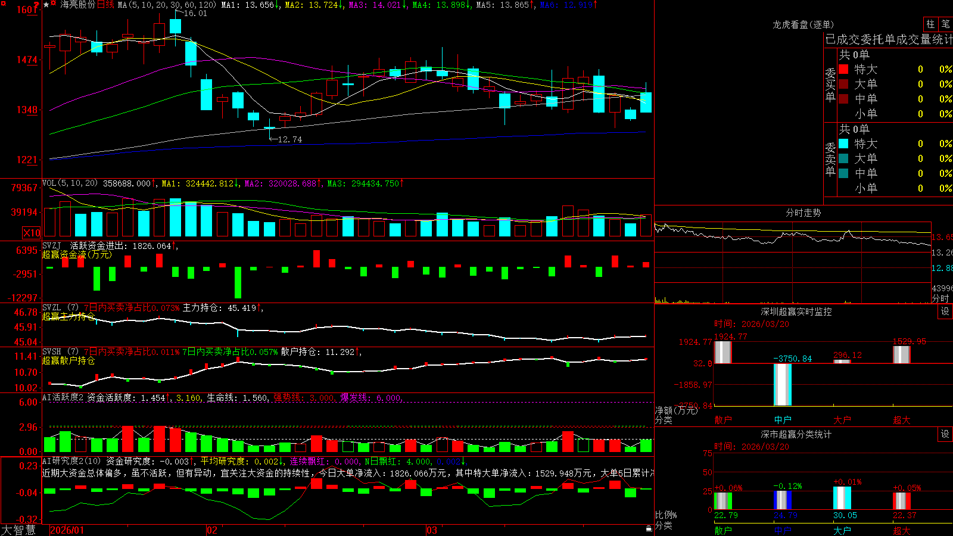Click the stock name 海亮股份
Image resolution: width=953 pixels, height=536 pixels.
pyautogui.click(x=77, y=5)
